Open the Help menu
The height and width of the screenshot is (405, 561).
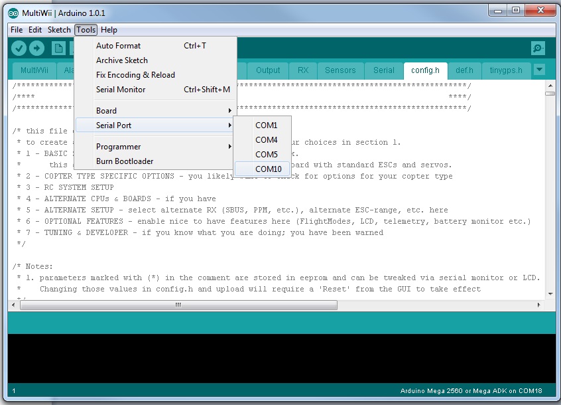click(x=108, y=29)
